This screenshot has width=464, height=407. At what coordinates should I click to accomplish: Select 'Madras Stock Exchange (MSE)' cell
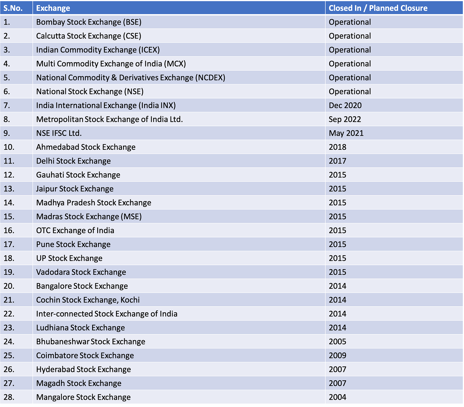tap(179, 216)
